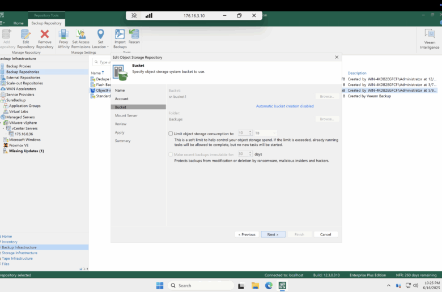Show hidden system tray icons
Image resolution: width=442 pixels, height=292 pixels.
tap(388, 286)
